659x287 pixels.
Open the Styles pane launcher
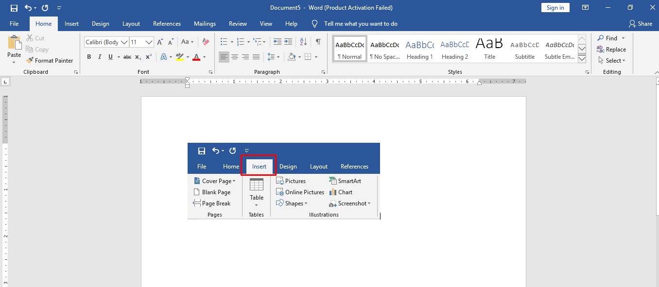tap(587, 72)
